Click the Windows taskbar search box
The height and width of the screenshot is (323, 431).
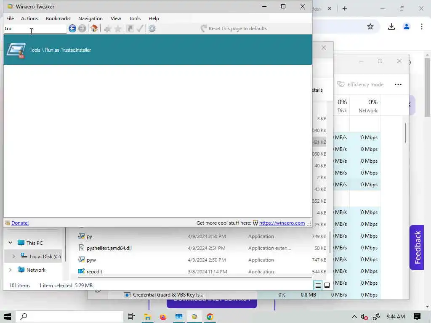point(69,317)
